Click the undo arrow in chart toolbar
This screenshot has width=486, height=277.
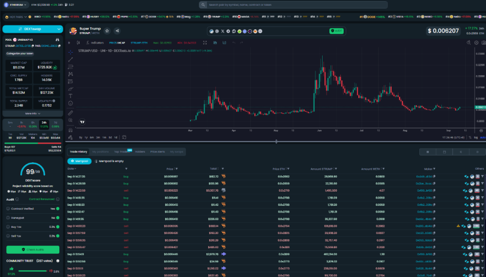tap(234, 43)
